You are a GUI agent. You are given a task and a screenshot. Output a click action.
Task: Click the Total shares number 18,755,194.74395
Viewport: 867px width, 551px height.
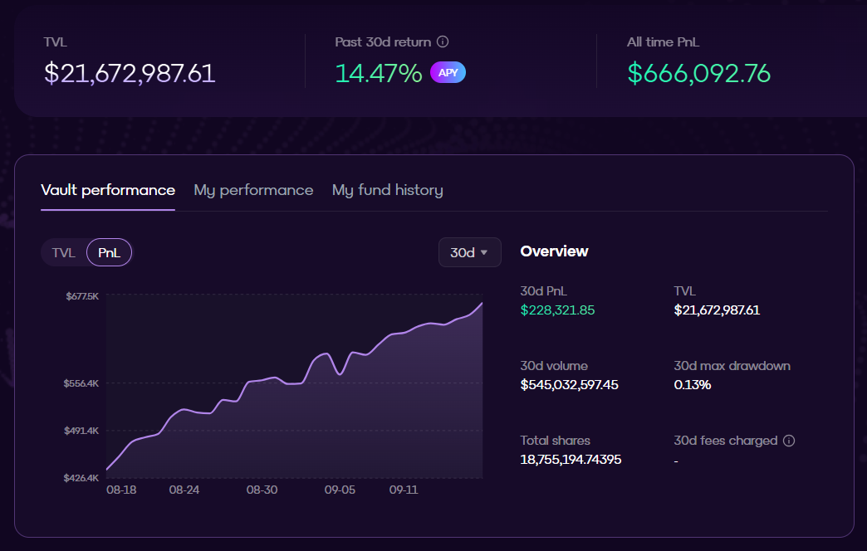[x=571, y=460]
